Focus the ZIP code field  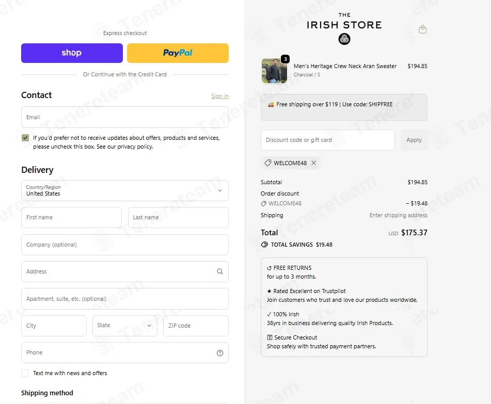point(196,326)
